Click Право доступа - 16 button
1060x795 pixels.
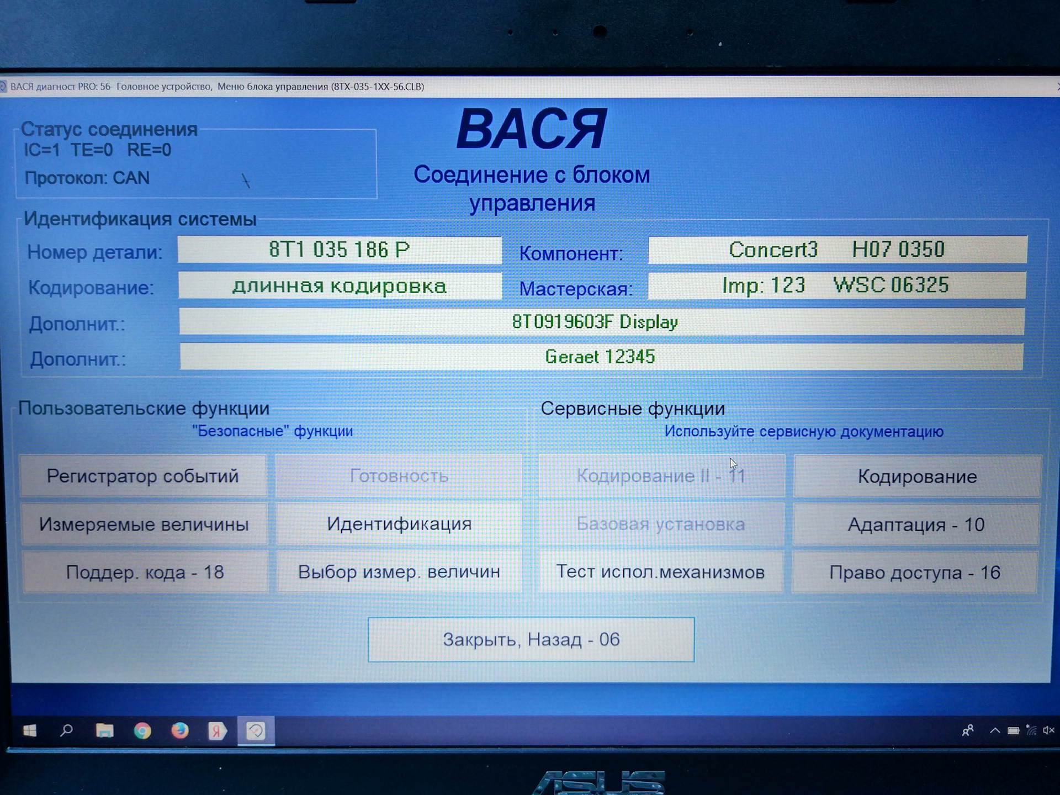click(914, 573)
